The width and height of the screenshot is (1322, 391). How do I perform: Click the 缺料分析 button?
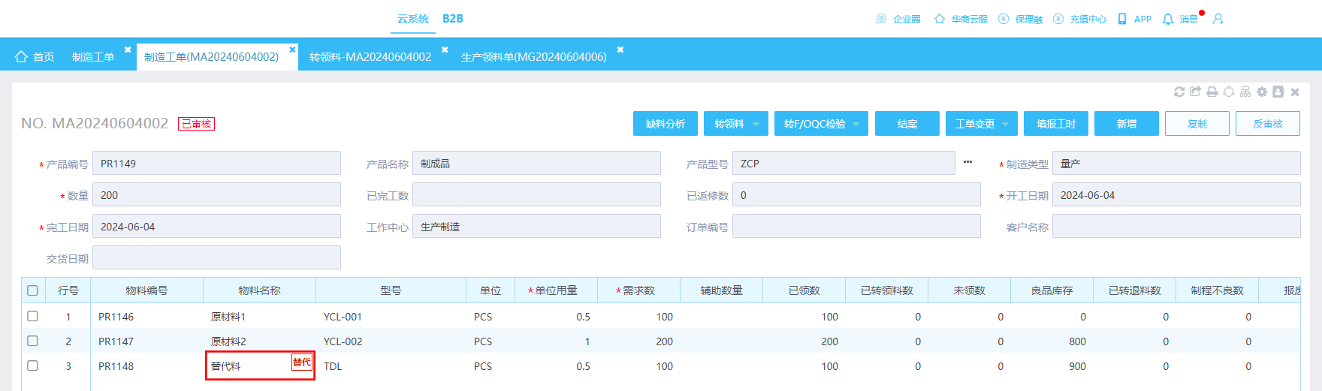[x=666, y=124]
